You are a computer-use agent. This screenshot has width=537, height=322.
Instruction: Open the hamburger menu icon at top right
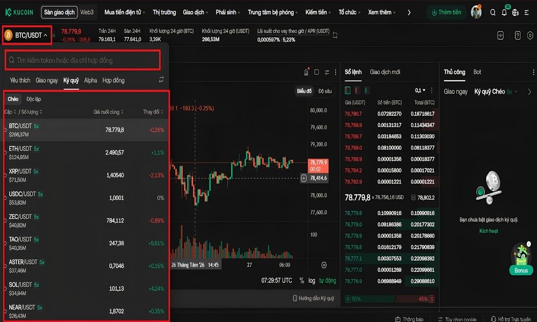[527, 12]
